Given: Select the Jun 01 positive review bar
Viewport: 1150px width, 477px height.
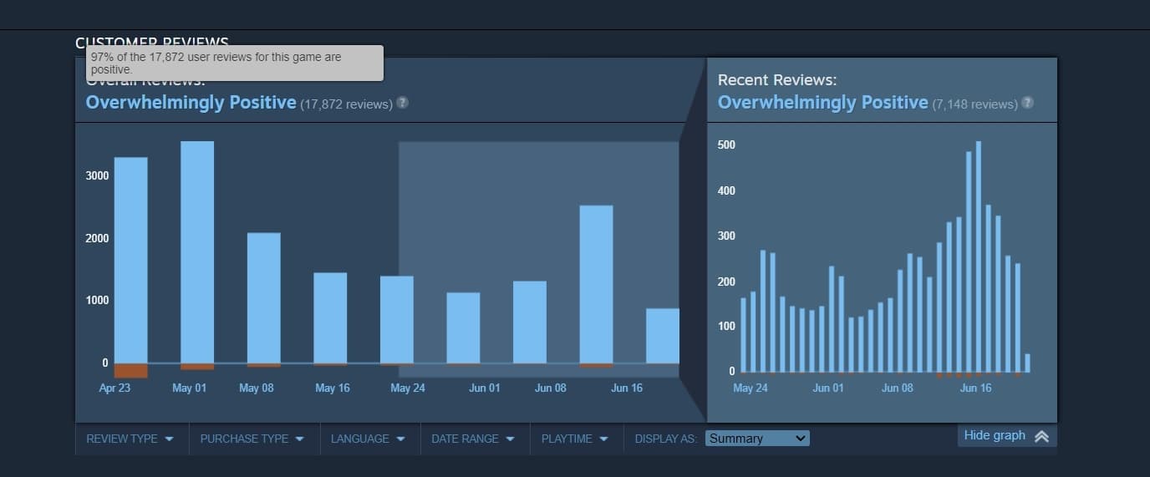Looking at the screenshot, I should [463, 328].
